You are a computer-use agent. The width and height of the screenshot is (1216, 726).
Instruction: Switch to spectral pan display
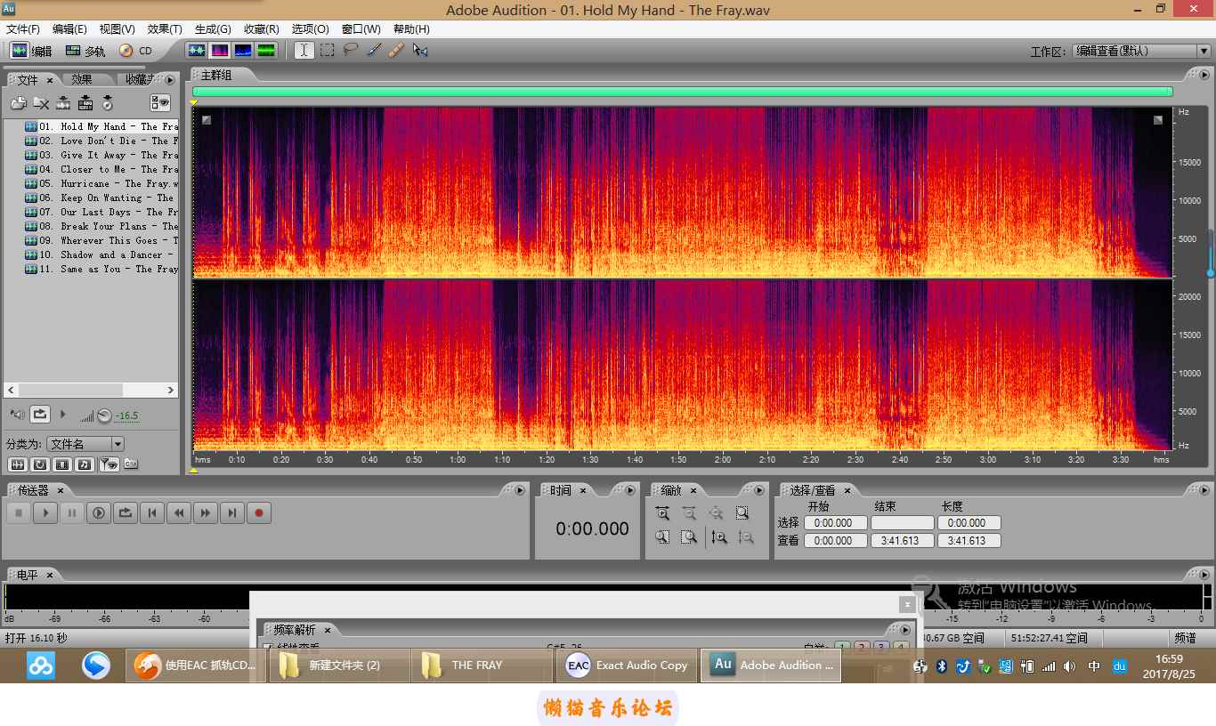coord(242,50)
